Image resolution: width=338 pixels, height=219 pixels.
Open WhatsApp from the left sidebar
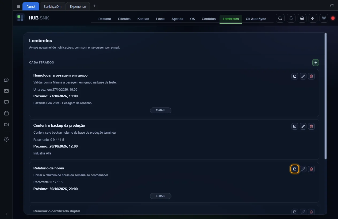(6, 80)
